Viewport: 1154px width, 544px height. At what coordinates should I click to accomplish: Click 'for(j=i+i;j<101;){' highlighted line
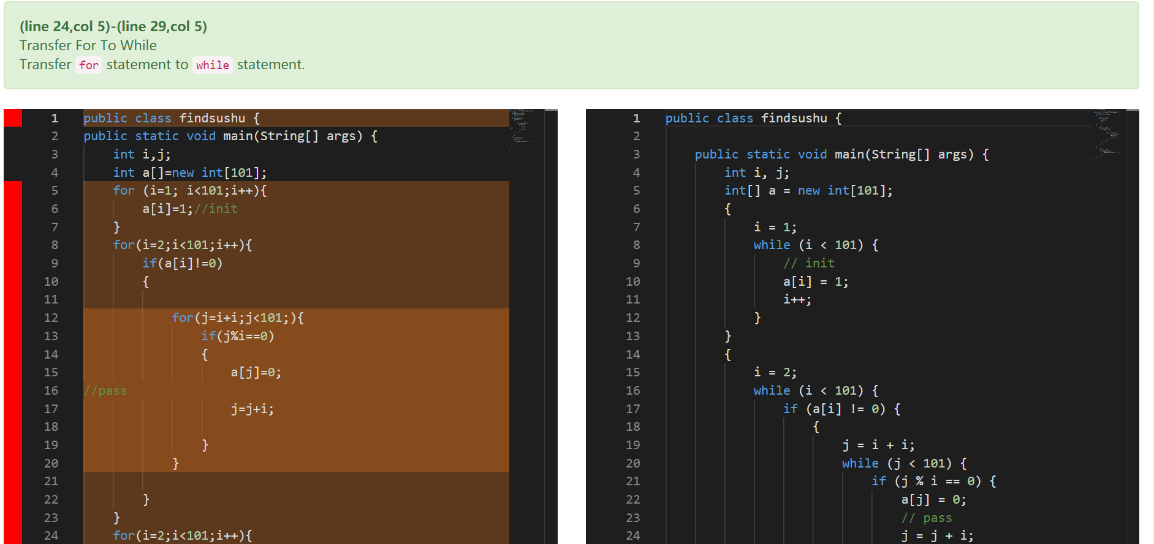tap(238, 318)
